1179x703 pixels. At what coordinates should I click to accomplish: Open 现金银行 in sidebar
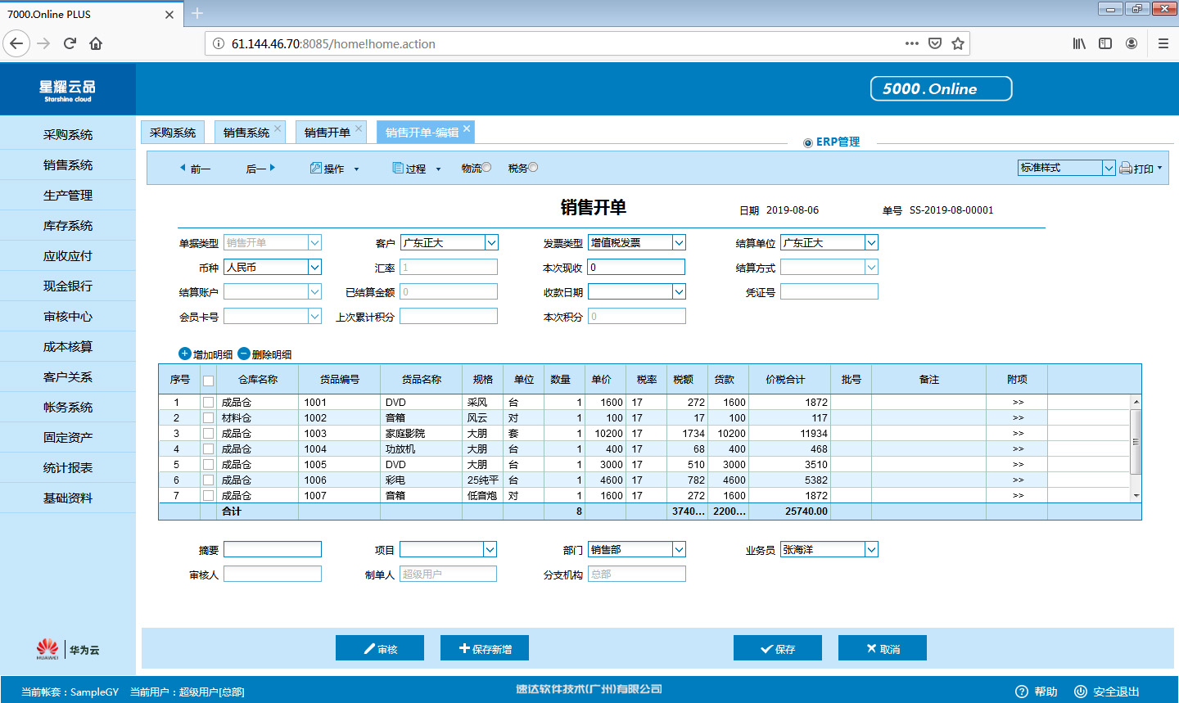pos(68,286)
